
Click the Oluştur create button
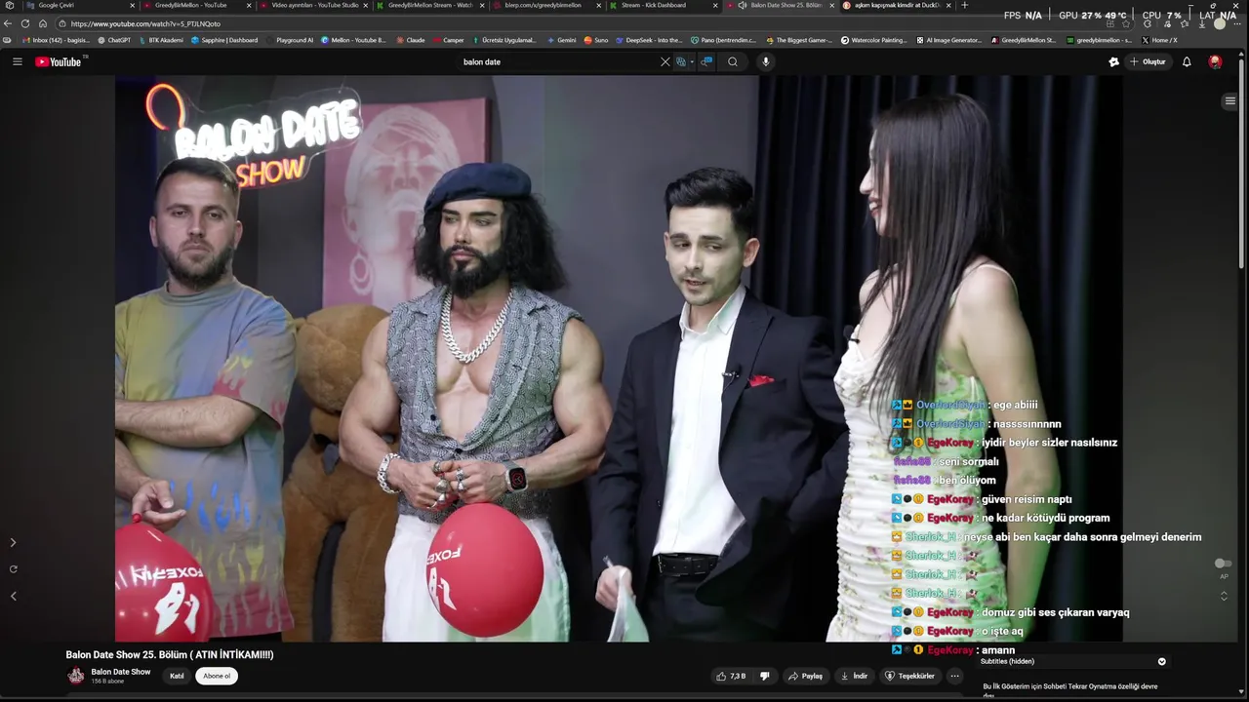click(x=1148, y=61)
